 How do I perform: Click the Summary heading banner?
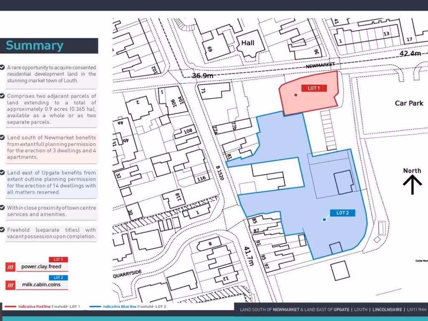(49, 46)
